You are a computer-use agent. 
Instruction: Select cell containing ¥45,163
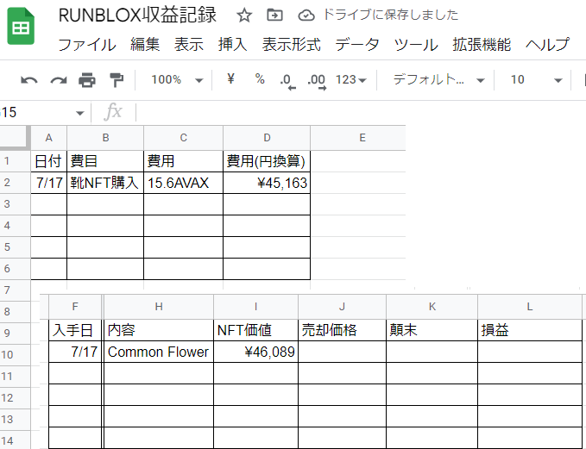[x=267, y=183]
